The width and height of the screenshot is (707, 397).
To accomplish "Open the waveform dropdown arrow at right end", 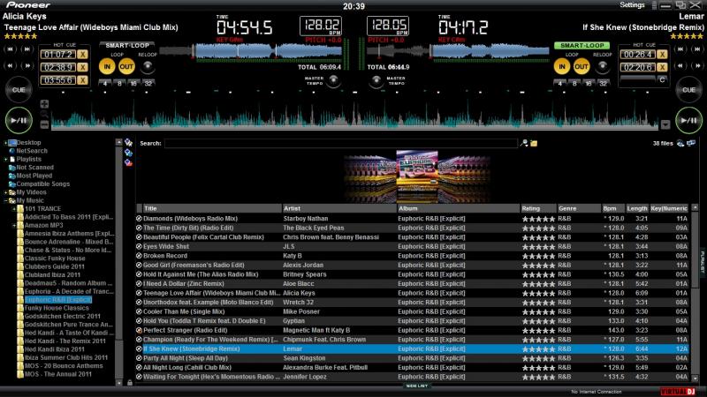I will pos(665,124).
